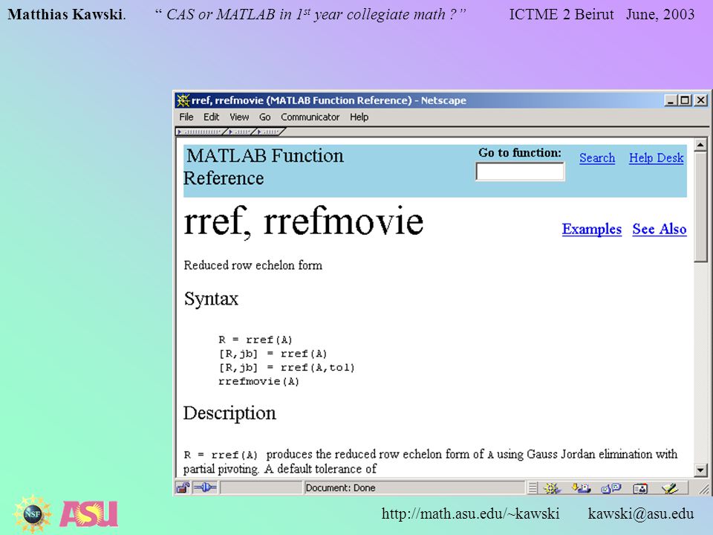Screen dimensions: 713x535
Task: Click the 'June, 2003' date text
Action: pyautogui.click(x=660, y=14)
